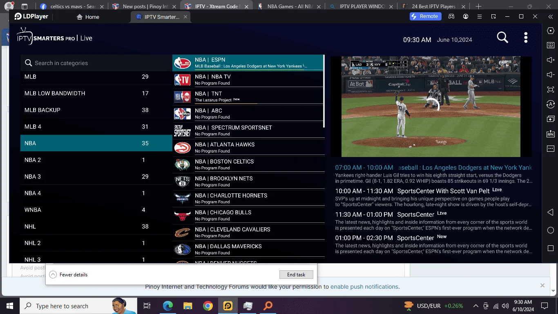Close the IPTV Smarters tab in LDPlayer
Screen dimensions: 558x314
point(186,17)
